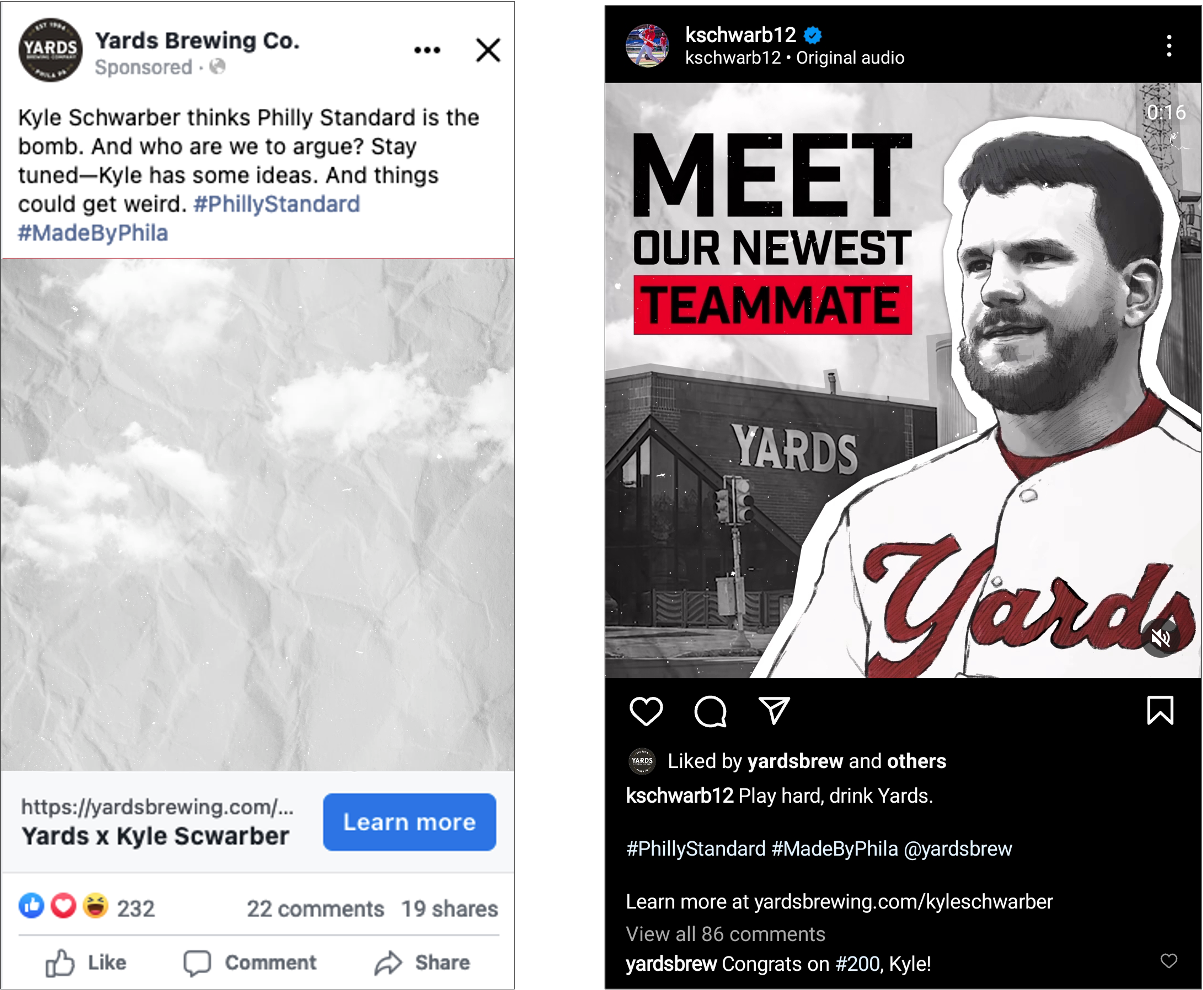
Task: Expand View all 86 comments
Action: click(725, 933)
